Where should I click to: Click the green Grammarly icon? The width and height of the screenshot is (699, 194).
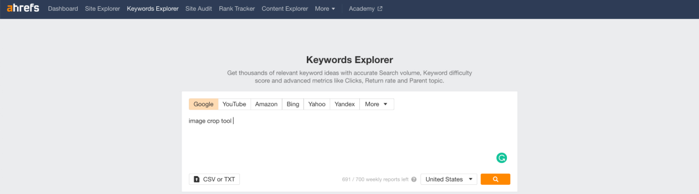click(x=502, y=158)
